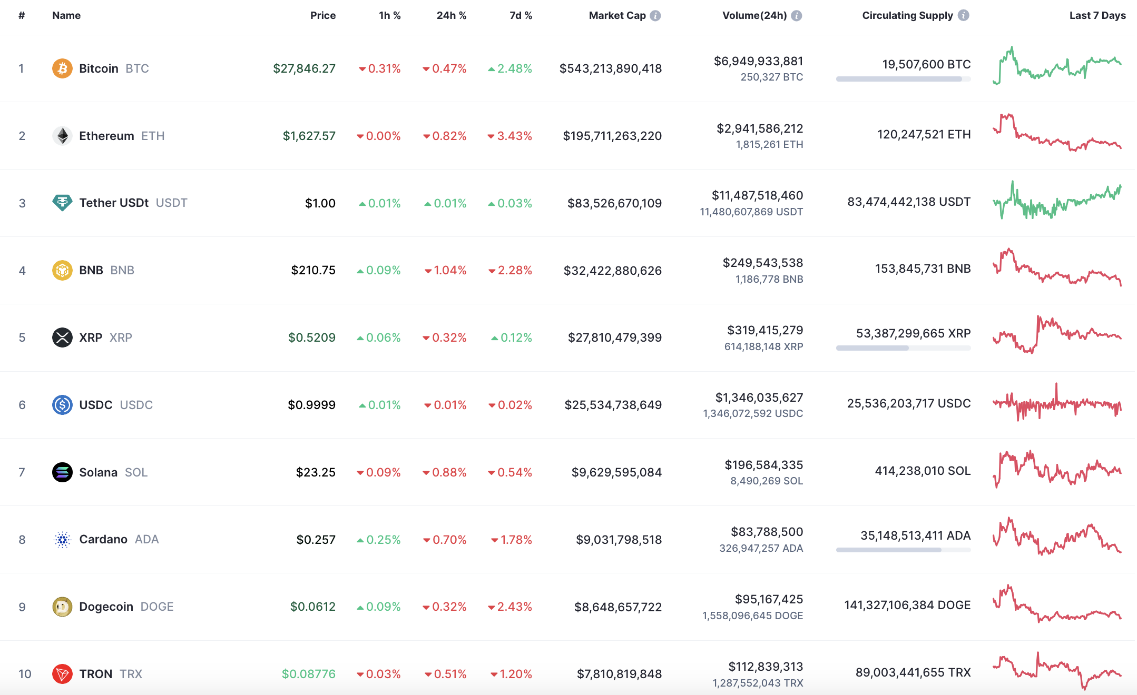Click the Ethereum diamond logo icon
1137x695 pixels.
[62, 136]
